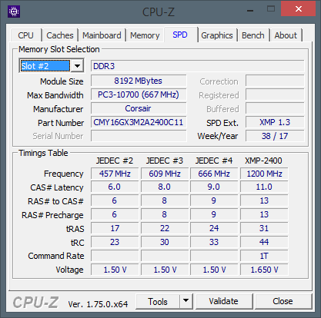
Task: Click the tRC value 23
Action: click(115, 242)
